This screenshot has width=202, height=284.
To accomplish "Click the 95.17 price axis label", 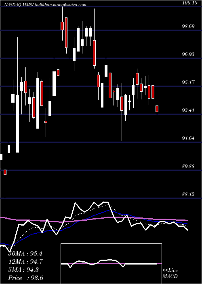I will pyautogui.click(x=189, y=82).
